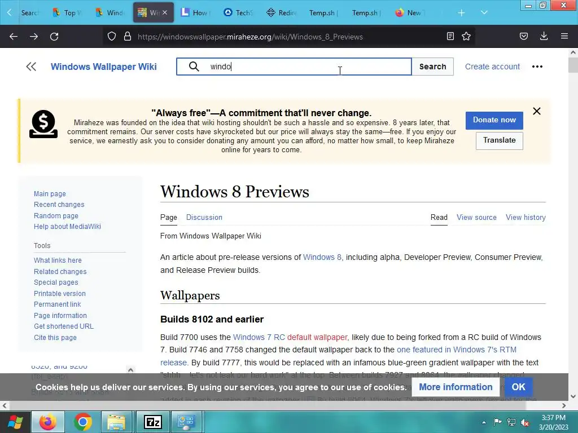Image resolution: width=578 pixels, height=433 pixels.
Task: Go back with the browser back arrow
Action: [x=14, y=37]
